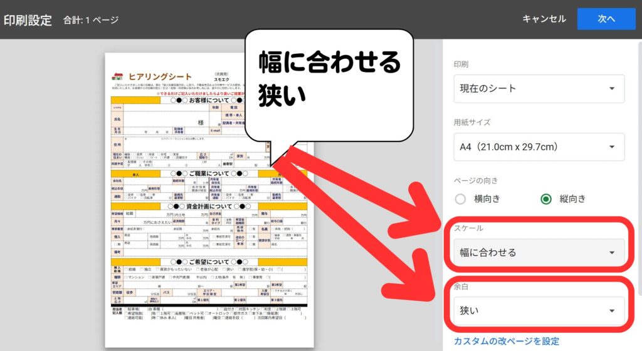Click the blue 次へ button

(x=606, y=19)
